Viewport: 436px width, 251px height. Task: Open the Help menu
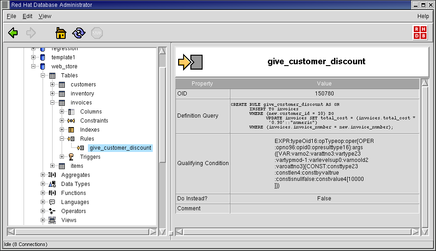click(423, 16)
